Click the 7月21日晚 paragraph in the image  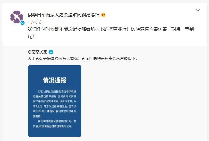coord(54,104)
